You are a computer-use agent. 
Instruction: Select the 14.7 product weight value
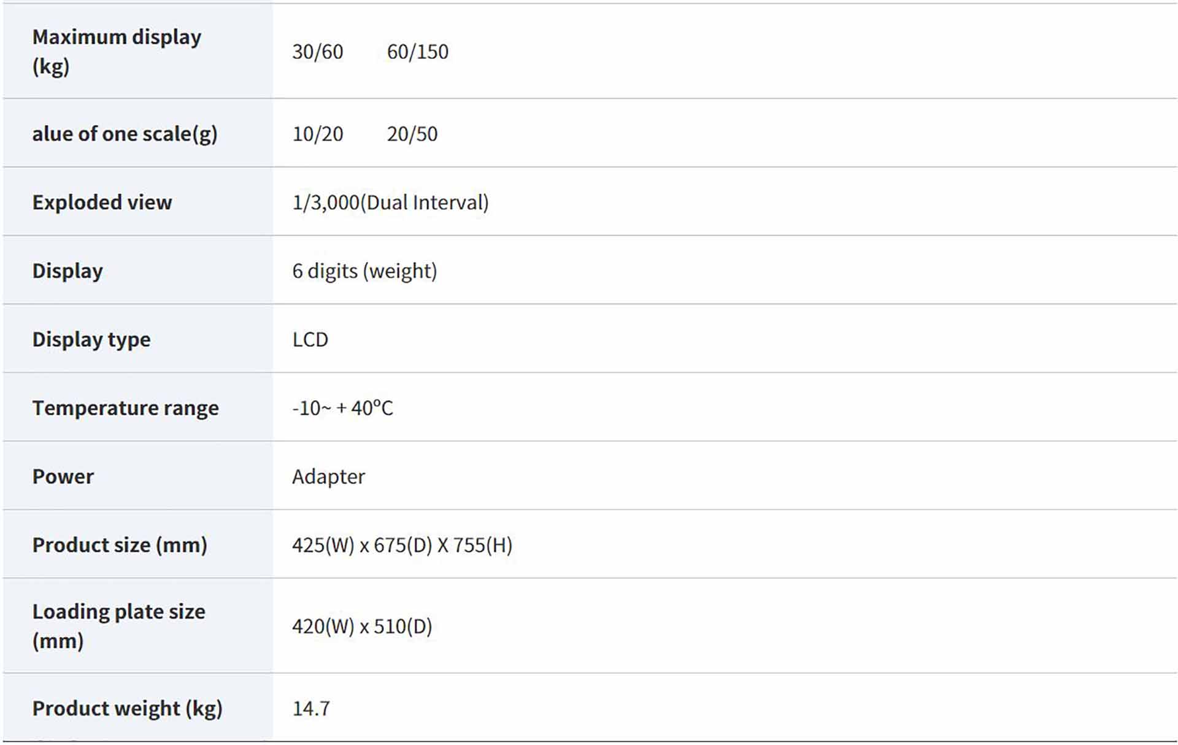[x=311, y=709]
